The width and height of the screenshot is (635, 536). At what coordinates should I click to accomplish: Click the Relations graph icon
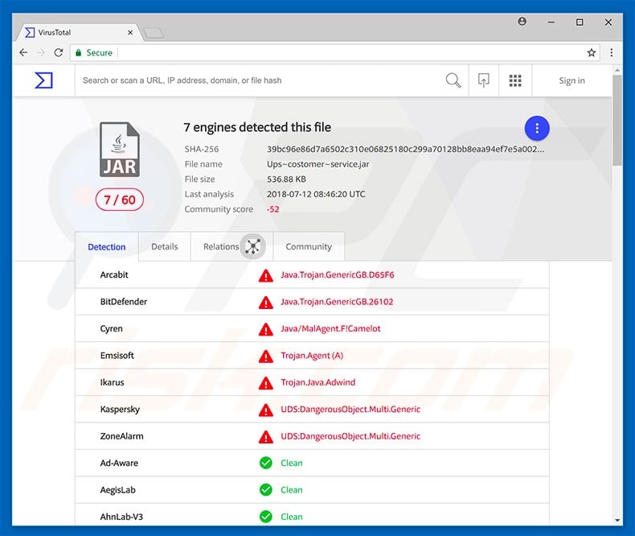click(253, 246)
